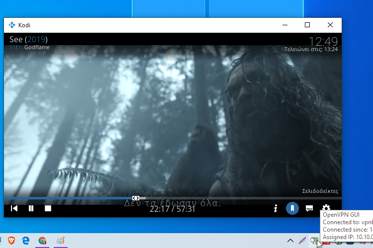Stop the video playback
Screen dimensions: 373x248
pos(48,208)
